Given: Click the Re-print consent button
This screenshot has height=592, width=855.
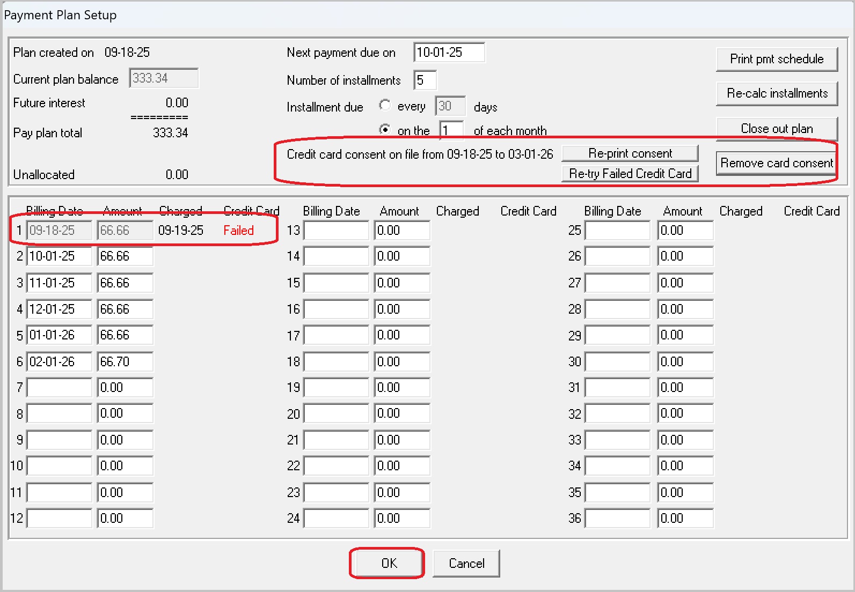Looking at the screenshot, I should [x=630, y=153].
